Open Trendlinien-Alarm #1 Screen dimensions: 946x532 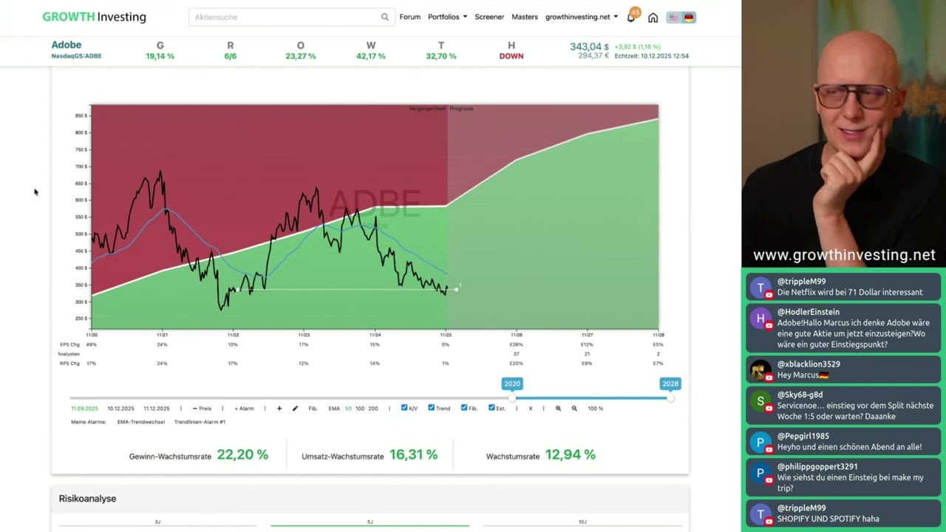pyautogui.click(x=200, y=422)
